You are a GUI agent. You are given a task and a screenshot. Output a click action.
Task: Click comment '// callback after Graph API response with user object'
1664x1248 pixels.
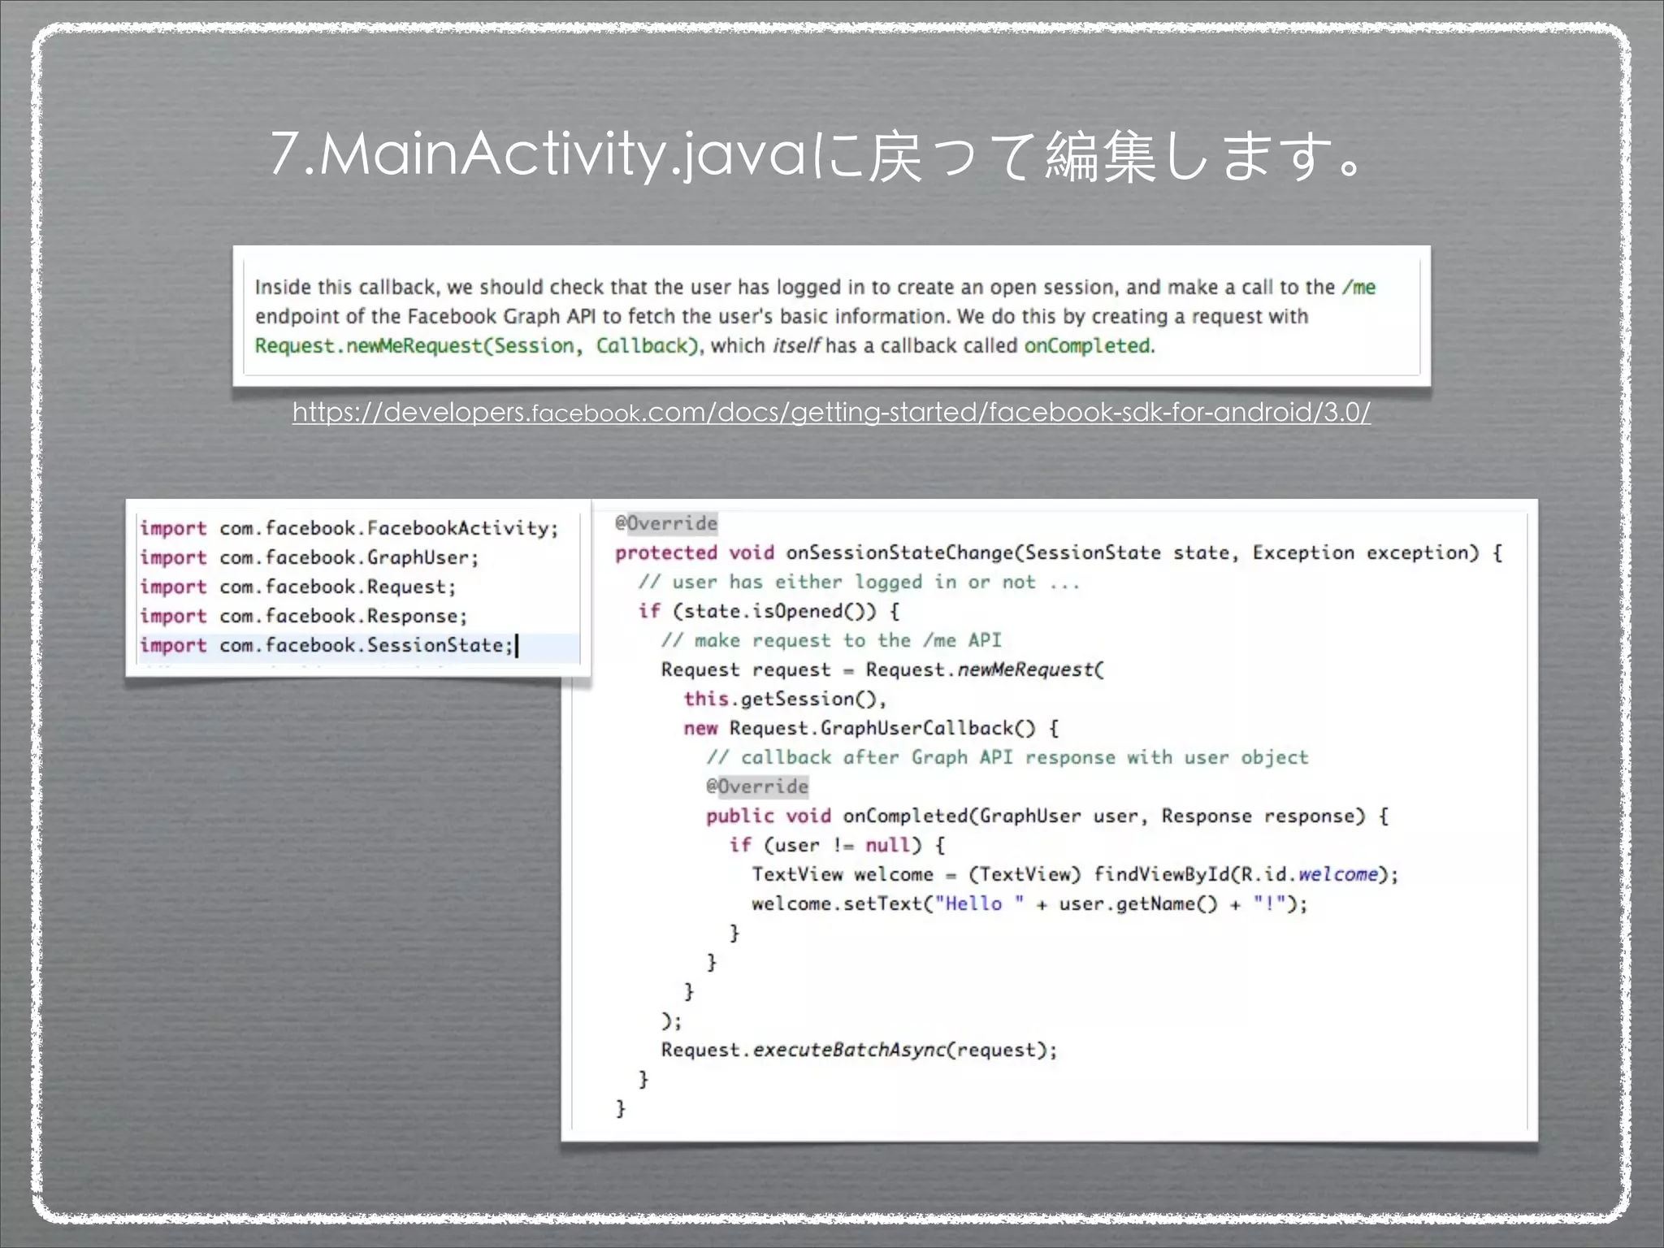pyautogui.click(x=1007, y=757)
